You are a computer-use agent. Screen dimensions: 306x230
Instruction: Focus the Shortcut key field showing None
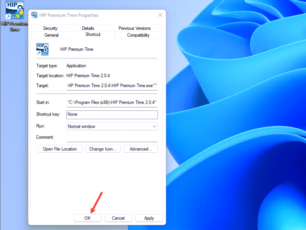point(112,115)
